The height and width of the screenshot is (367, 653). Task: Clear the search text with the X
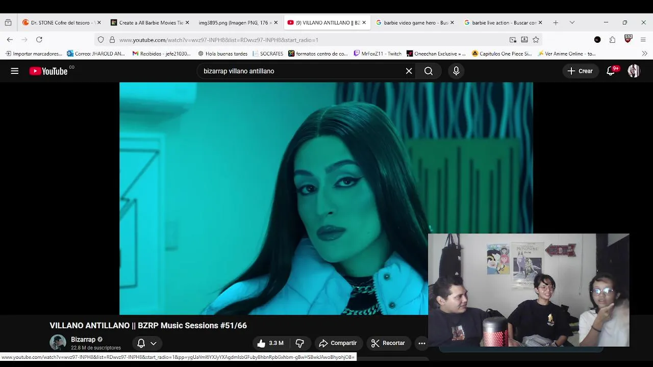click(x=409, y=71)
